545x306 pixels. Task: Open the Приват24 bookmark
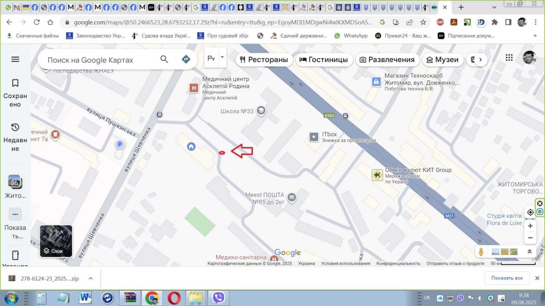coord(403,35)
